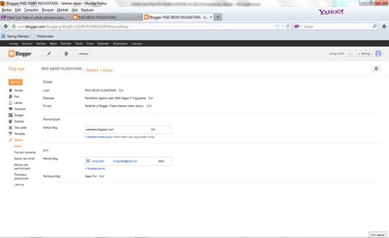Screen dimensions: 389x238
Task: Click Blog saya link
Action: coord(16,68)
